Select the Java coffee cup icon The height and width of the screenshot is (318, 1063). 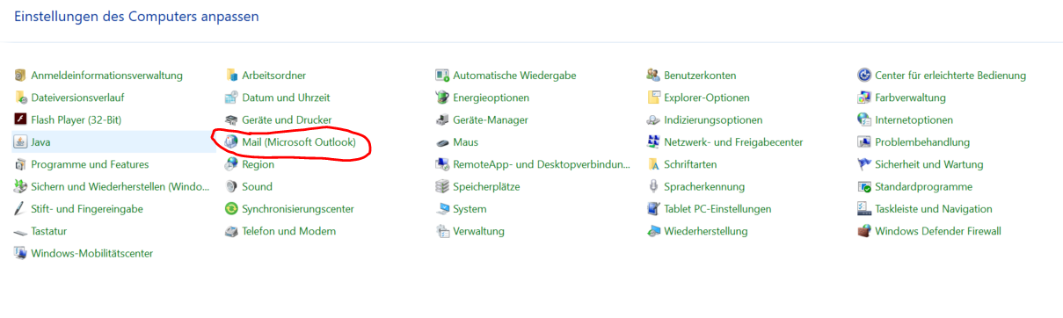point(21,142)
